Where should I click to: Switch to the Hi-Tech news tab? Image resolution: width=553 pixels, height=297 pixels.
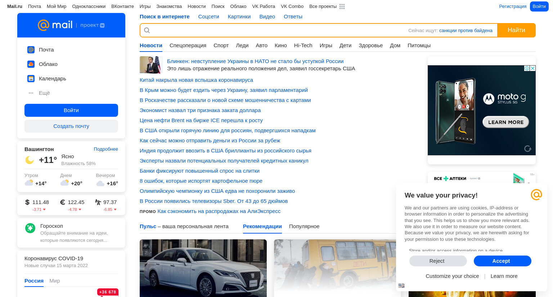(303, 45)
